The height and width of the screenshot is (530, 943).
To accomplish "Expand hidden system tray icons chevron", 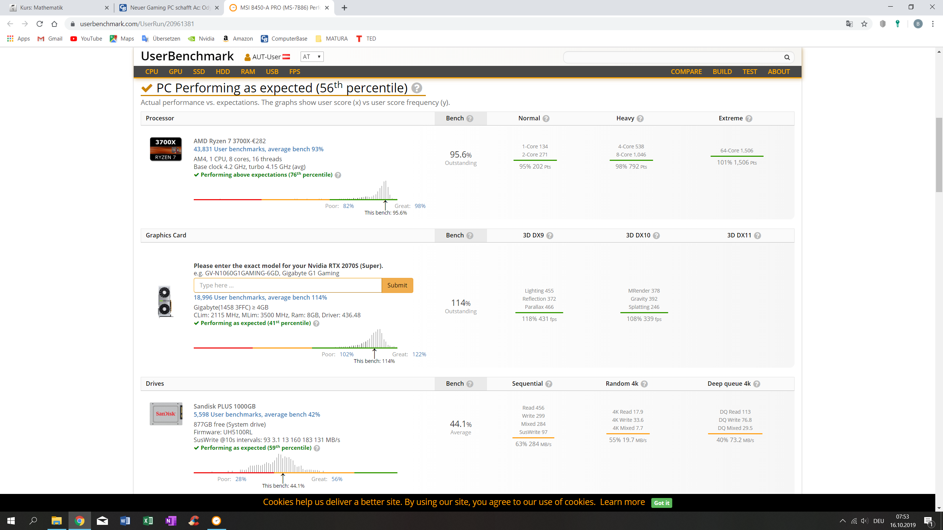I will 842,521.
